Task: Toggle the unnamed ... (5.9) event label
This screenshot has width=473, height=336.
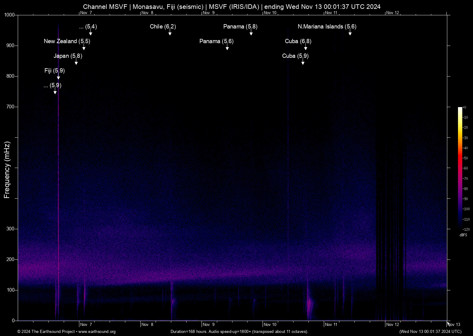Action: click(52, 86)
